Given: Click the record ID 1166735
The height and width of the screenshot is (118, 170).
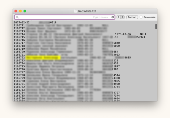Looking at the screenshot, I should coord(19,96).
